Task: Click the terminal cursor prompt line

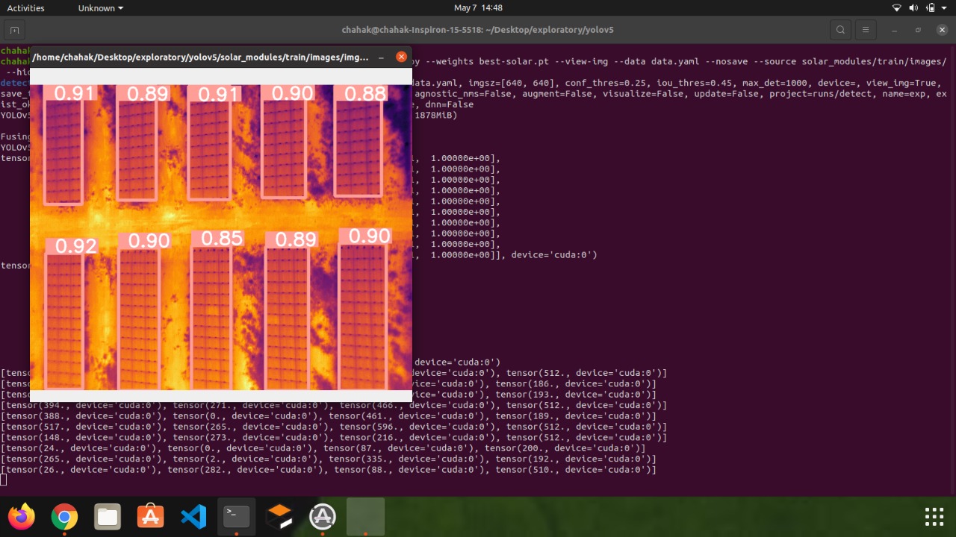Action: [4, 480]
